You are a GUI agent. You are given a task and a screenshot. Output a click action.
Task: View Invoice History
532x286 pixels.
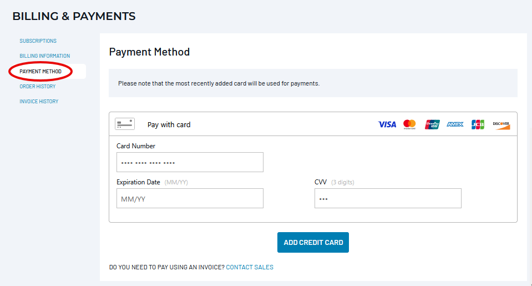point(39,101)
